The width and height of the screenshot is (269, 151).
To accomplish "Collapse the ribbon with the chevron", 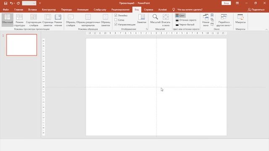I will 266,29.
